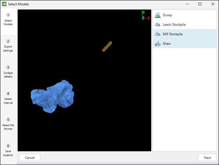
Task: Click the yellow stockpile shape in viewer
Action: 107,46
